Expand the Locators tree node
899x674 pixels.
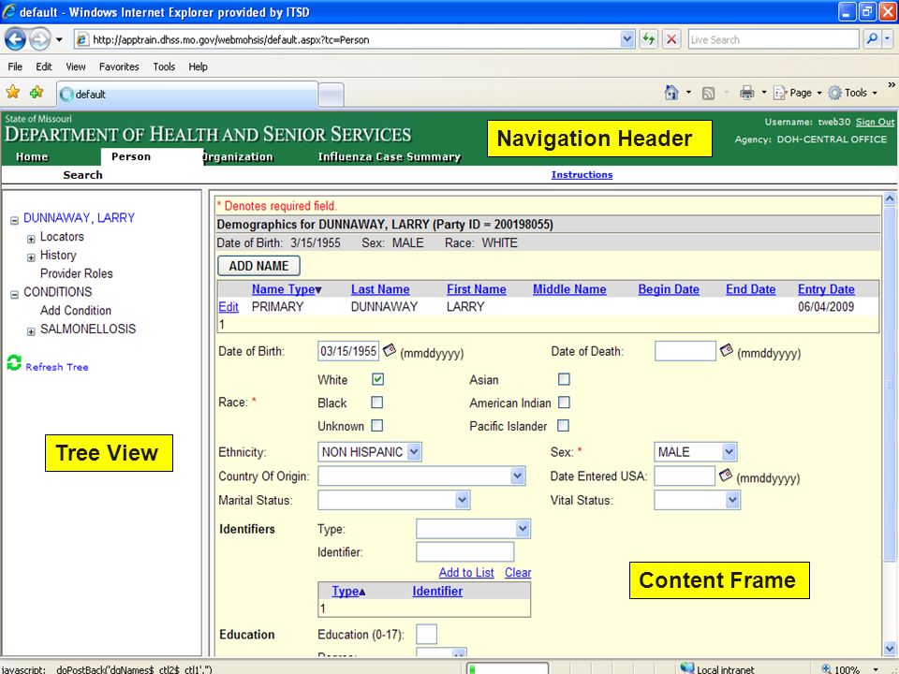pyautogui.click(x=31, y=239)
